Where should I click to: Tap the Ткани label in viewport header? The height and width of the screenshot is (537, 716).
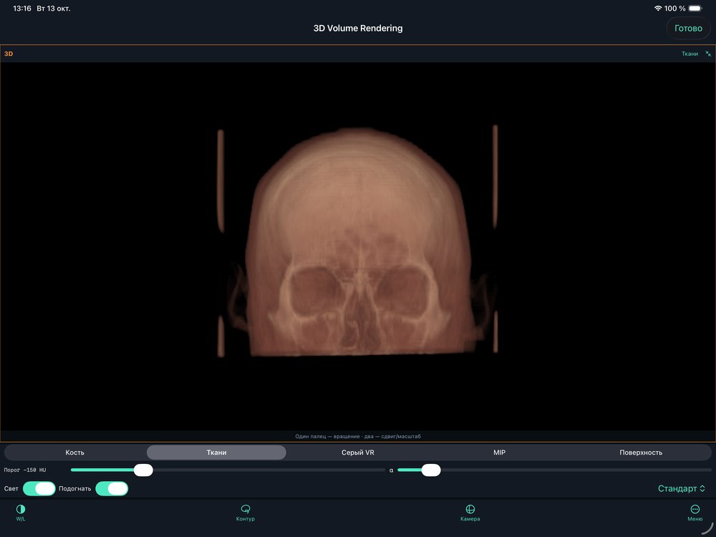coord(690,54)
